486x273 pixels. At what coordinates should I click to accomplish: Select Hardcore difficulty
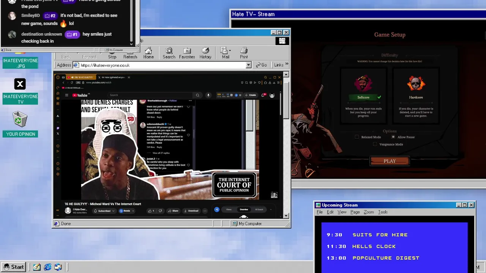tap(416, 96)
